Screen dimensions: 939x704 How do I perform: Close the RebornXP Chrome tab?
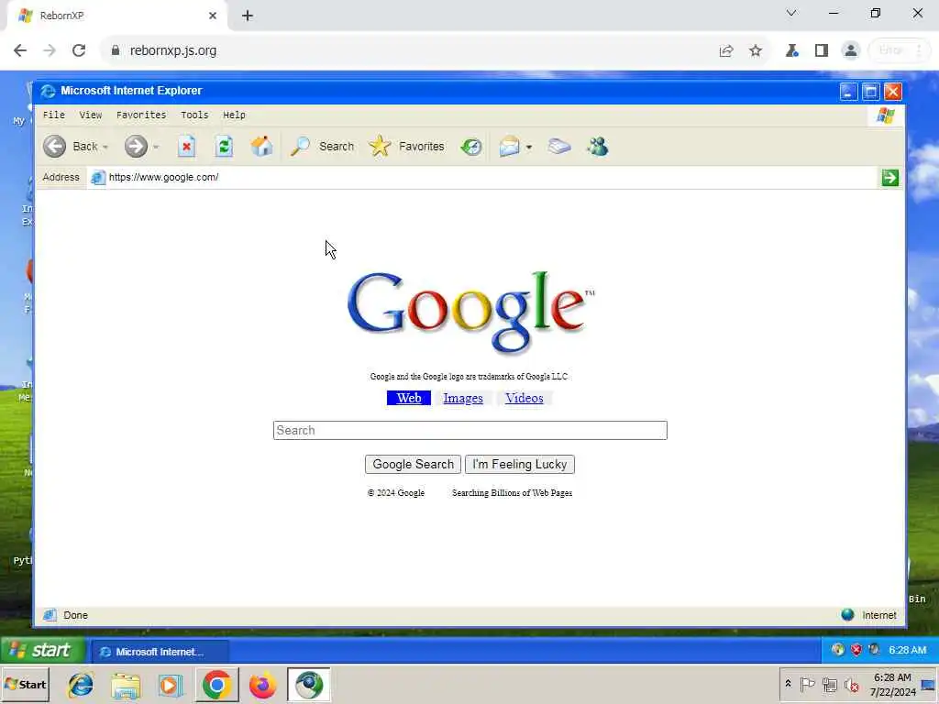tap(213, 16)
